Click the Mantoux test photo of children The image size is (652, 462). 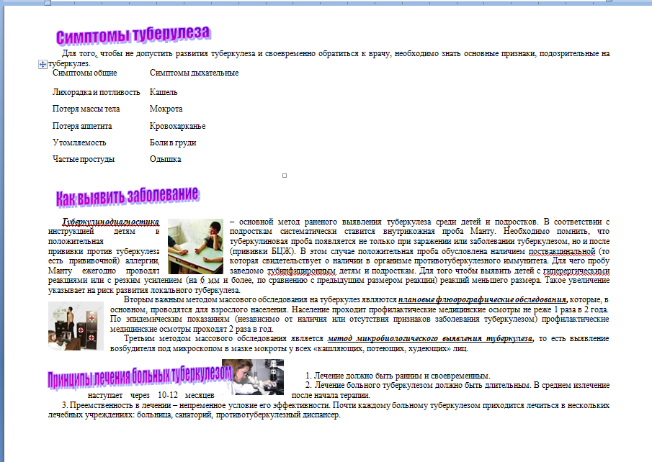pos(195,246)
